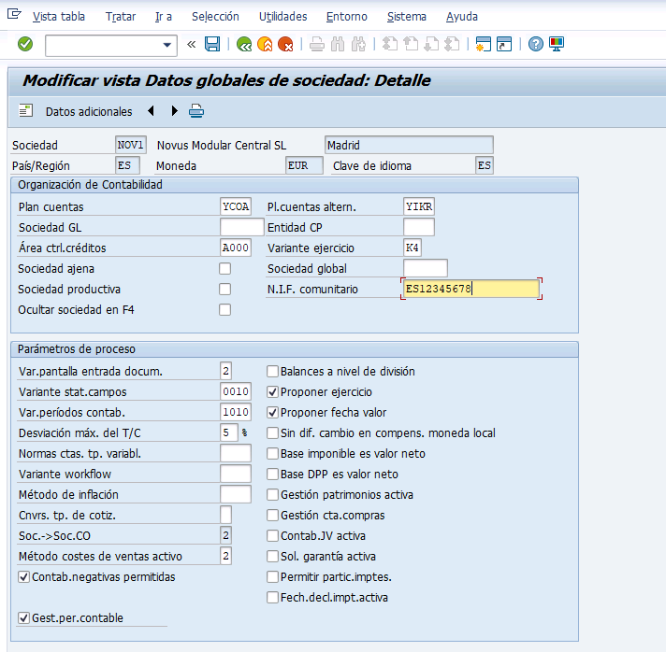Viewport: 666px width, 652px height.
Task: Click the Plan cuentas field YCOA
Action: 236,206
